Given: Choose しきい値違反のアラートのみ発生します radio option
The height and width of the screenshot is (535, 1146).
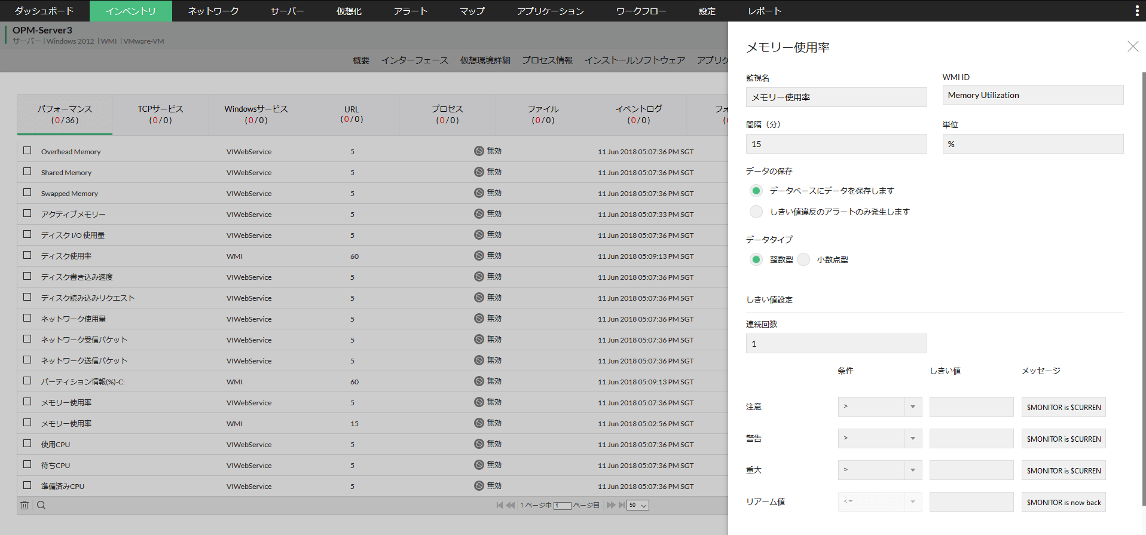Looking at the screenshot, I should (x=756, y=212).
